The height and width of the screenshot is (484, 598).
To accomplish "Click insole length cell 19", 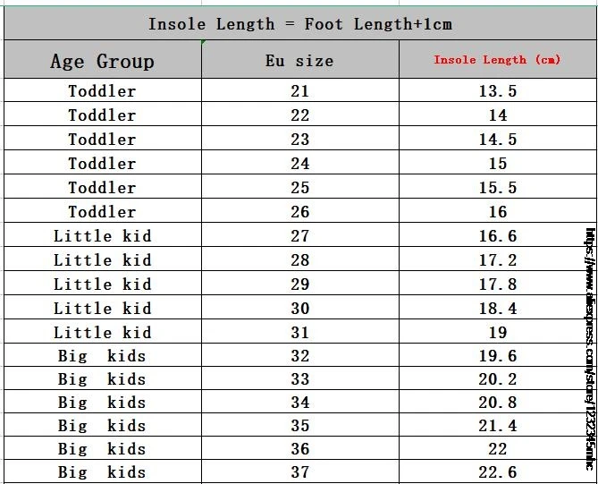I will (498, 331).
